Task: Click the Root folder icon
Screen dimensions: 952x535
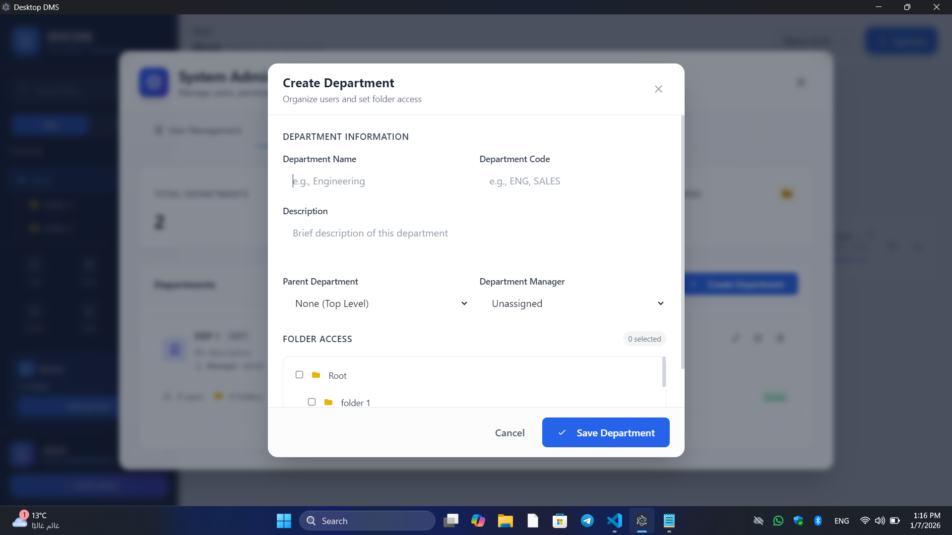Action: [316, 375]
